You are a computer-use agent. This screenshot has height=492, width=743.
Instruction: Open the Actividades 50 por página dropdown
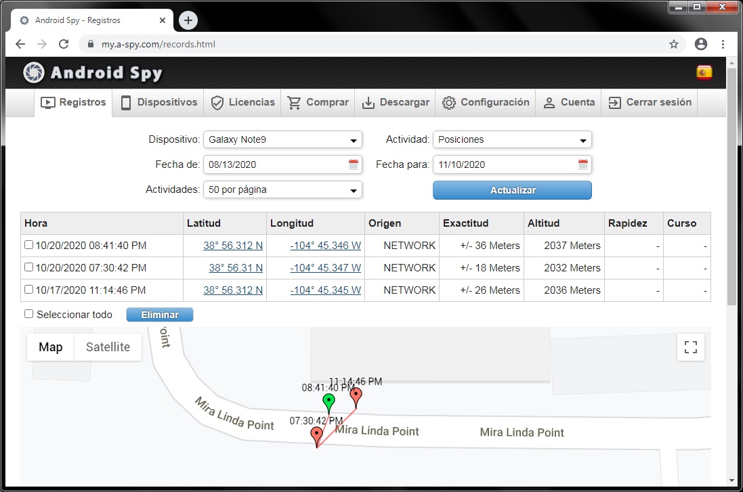(282, 190)
